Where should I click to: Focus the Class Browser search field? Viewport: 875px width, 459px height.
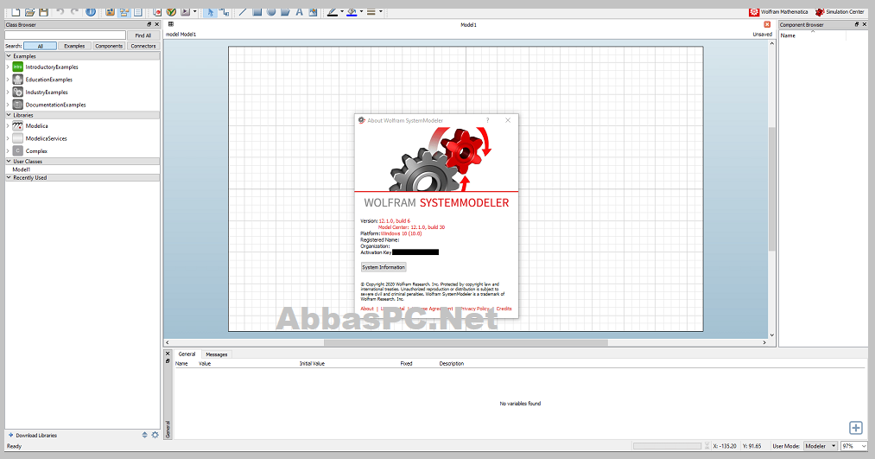pos(66,35)
